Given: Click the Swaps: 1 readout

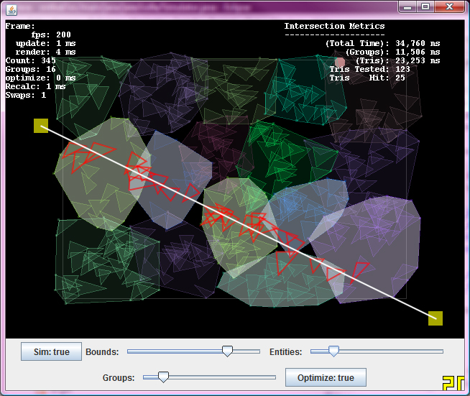Looking at the screenshot, I should pos(26,95).
